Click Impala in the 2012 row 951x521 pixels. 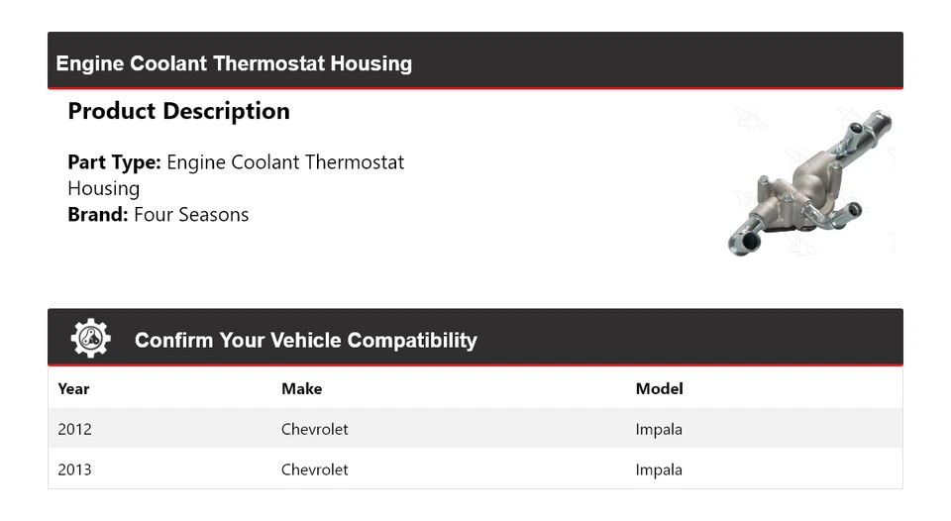click(x=659, y=429)
